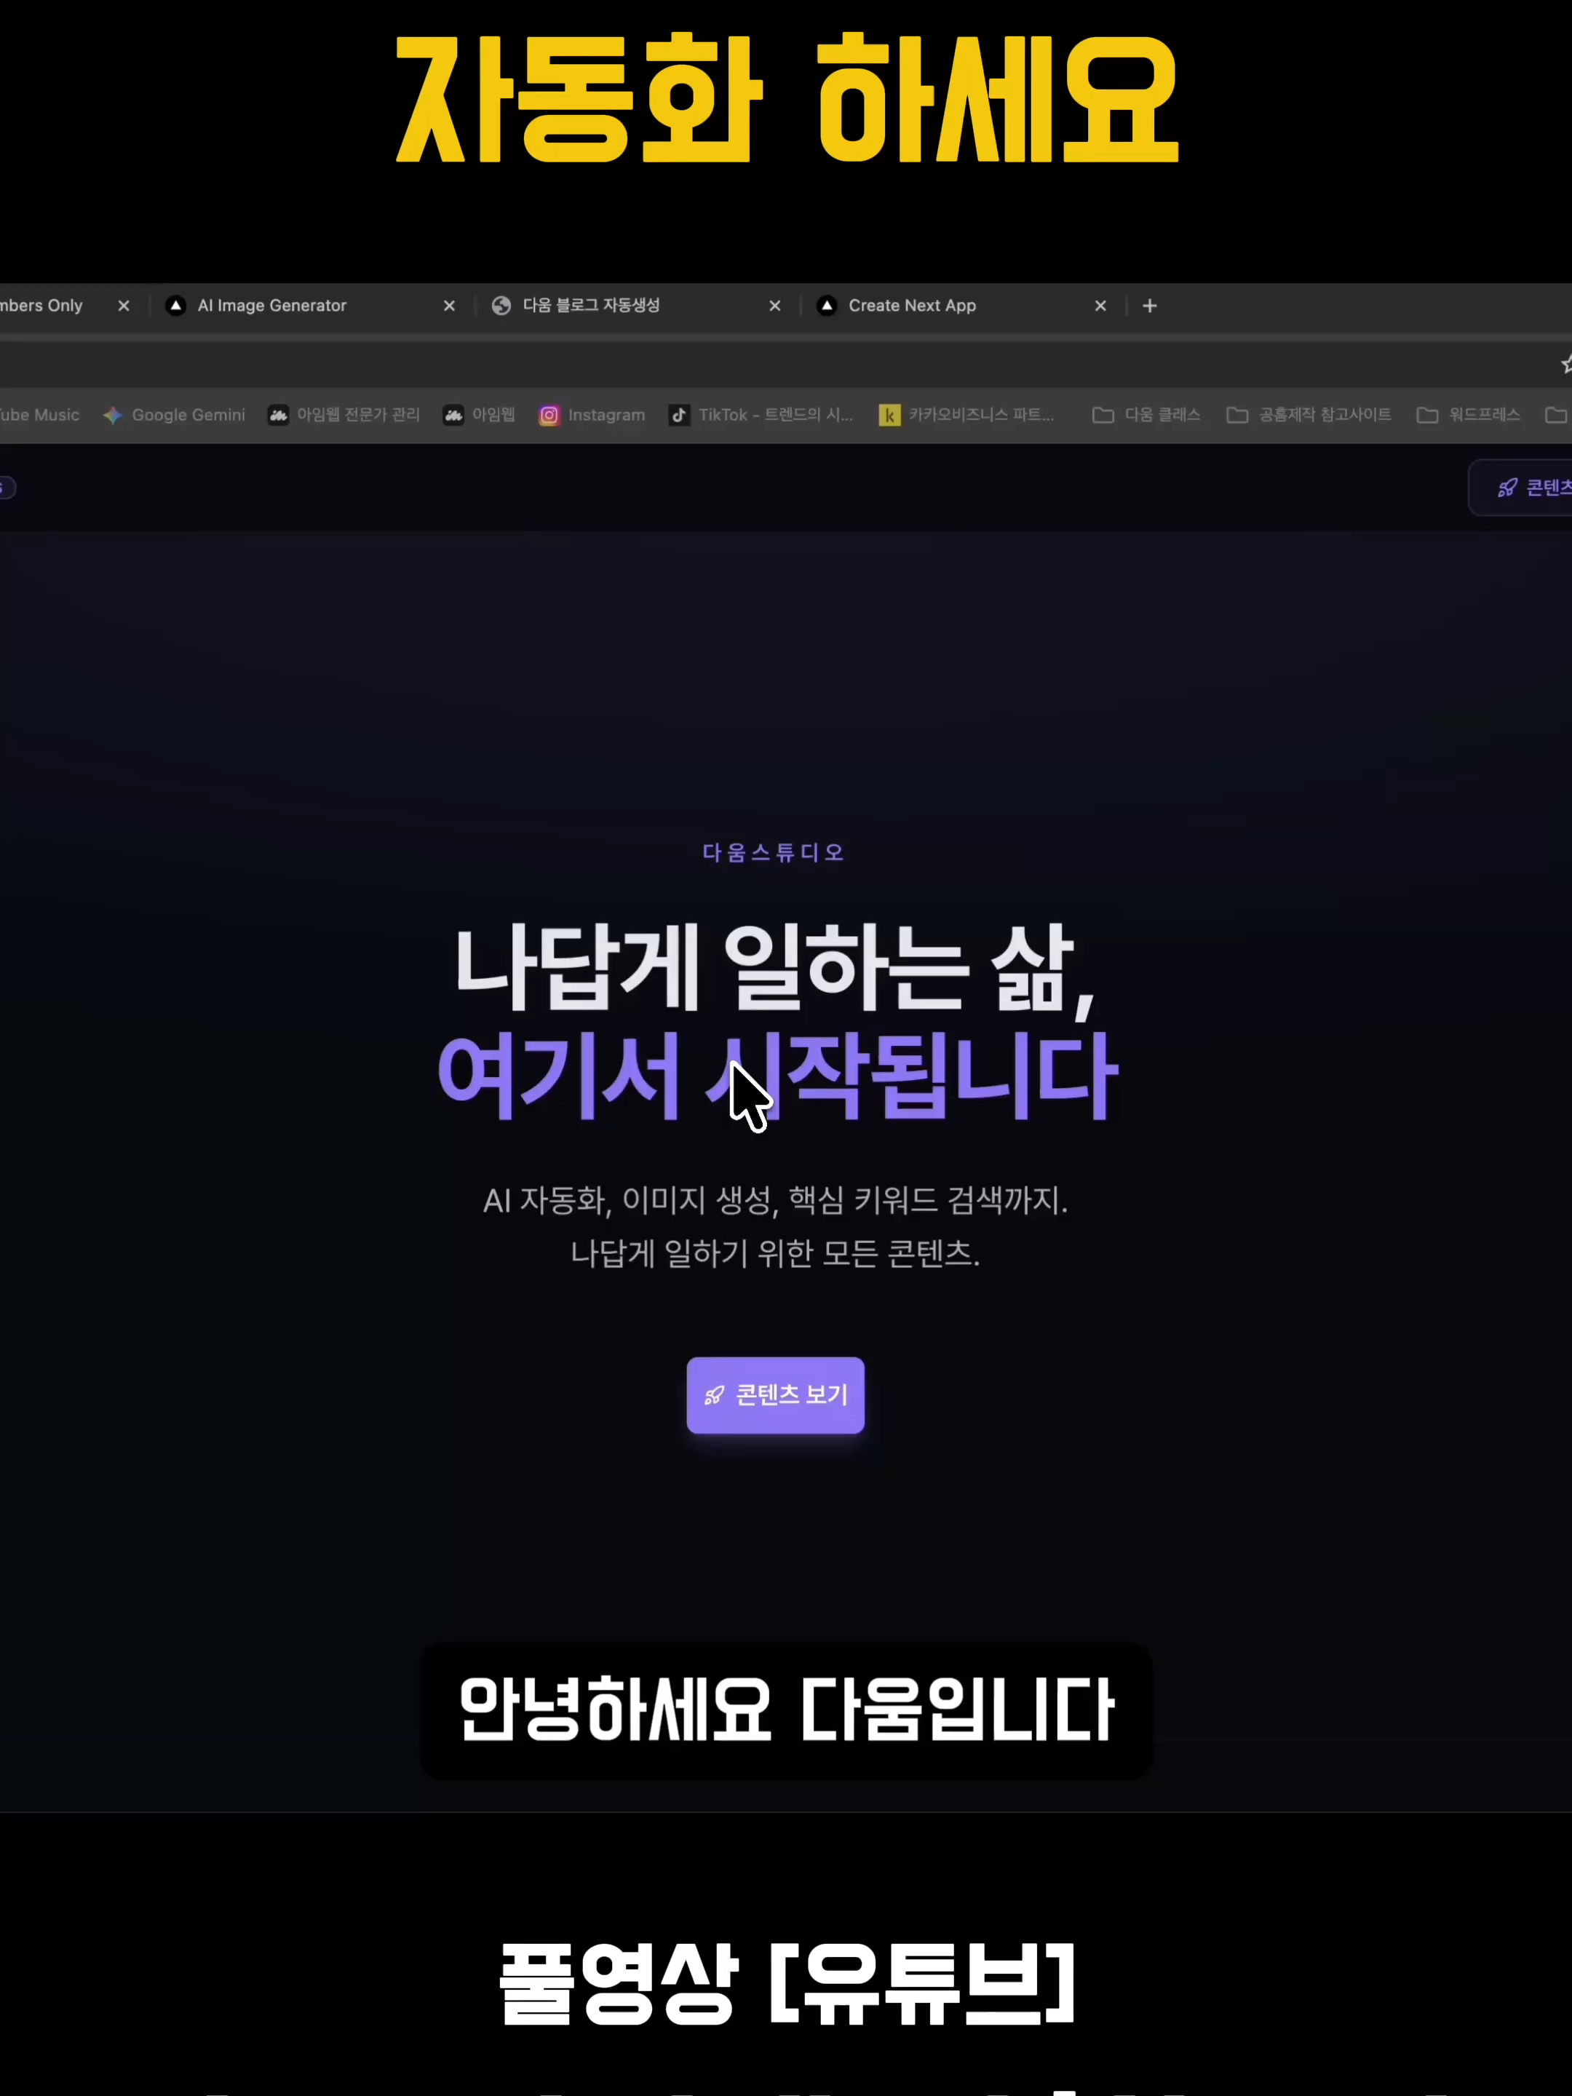
Task: Close the 'mbers Only' tab
Action: (x=124, y=306)
